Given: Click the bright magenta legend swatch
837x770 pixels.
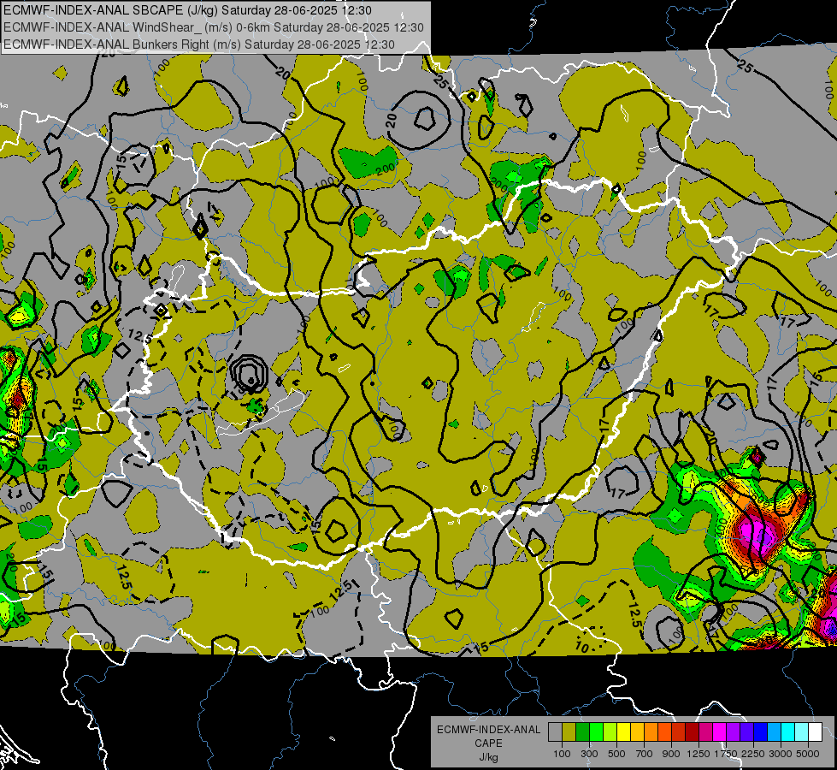Looking at the screenshot, I should (x=720, y=732).
